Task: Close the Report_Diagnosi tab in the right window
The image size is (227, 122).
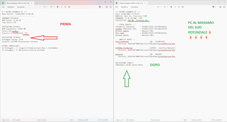Action: click(x=145, y=3)
